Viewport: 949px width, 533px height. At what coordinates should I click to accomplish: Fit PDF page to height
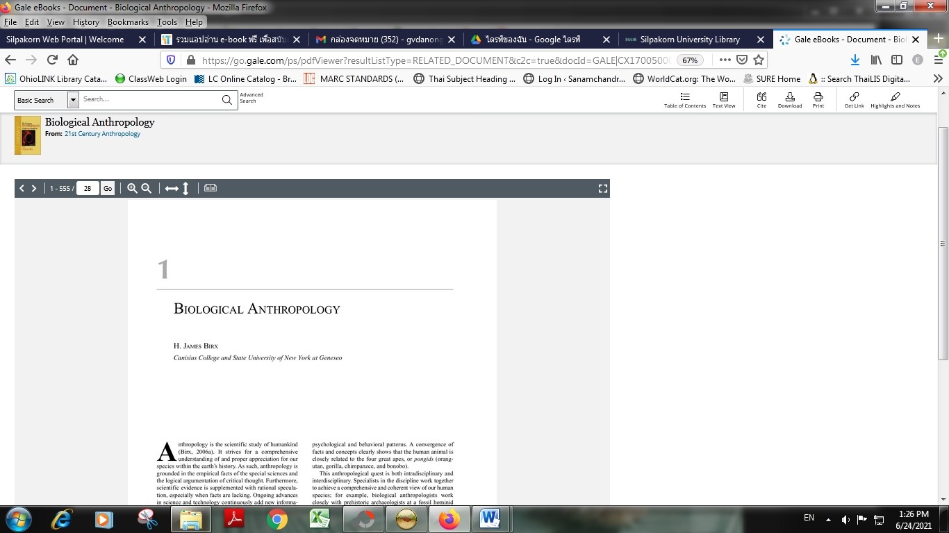(x=185, y=188)
